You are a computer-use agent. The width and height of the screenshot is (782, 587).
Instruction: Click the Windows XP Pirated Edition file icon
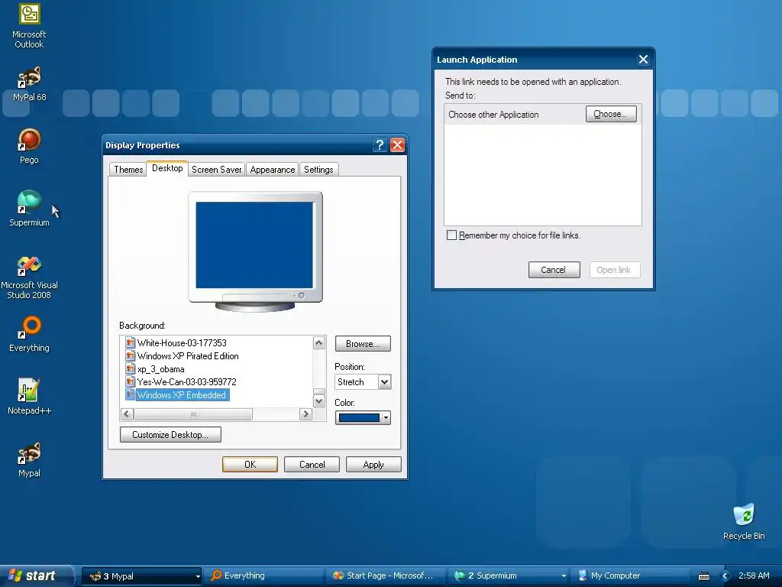tap(130, 356)
